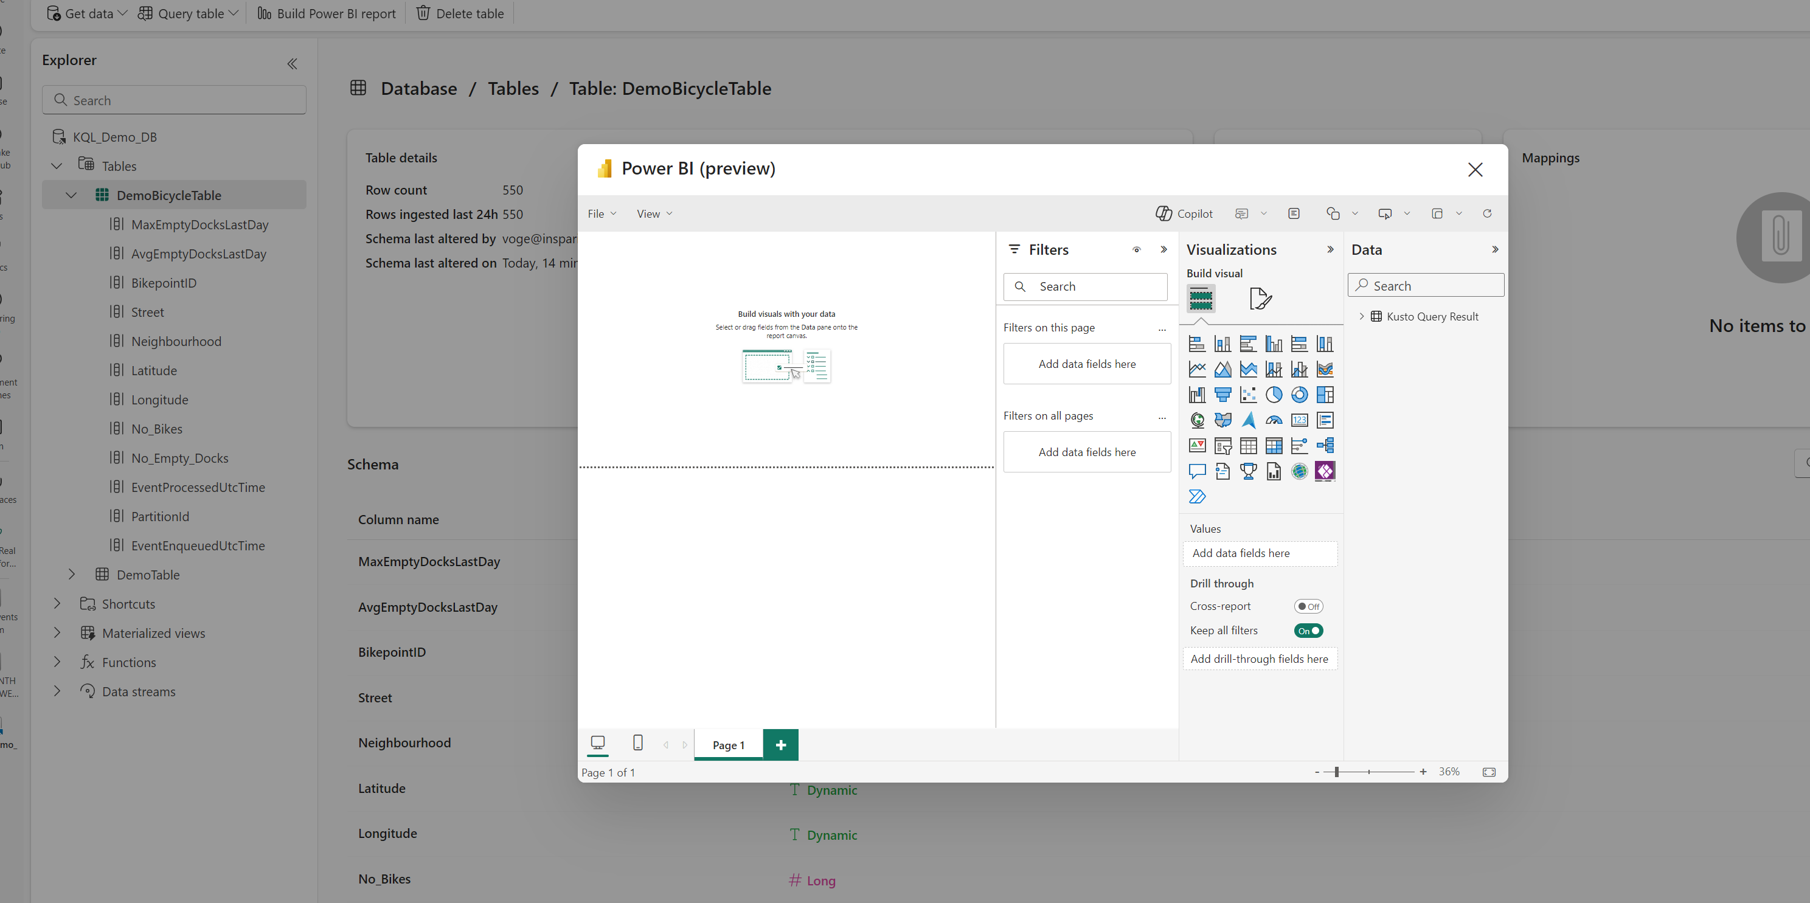The height and width of the screenshot is (903, 1810).
Task: Select the Area chart visual
Action: pyautogui.click(x=1222, y=369)
